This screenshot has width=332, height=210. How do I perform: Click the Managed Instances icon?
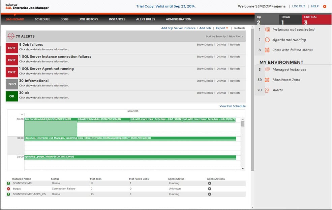267,70
